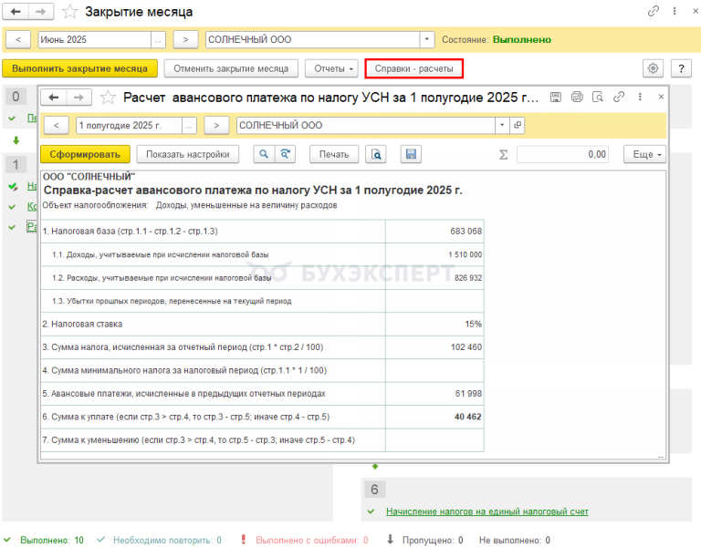Open search in report with magnifier icon
Viewport: 701px width, 547px height.
pos(264,154)
